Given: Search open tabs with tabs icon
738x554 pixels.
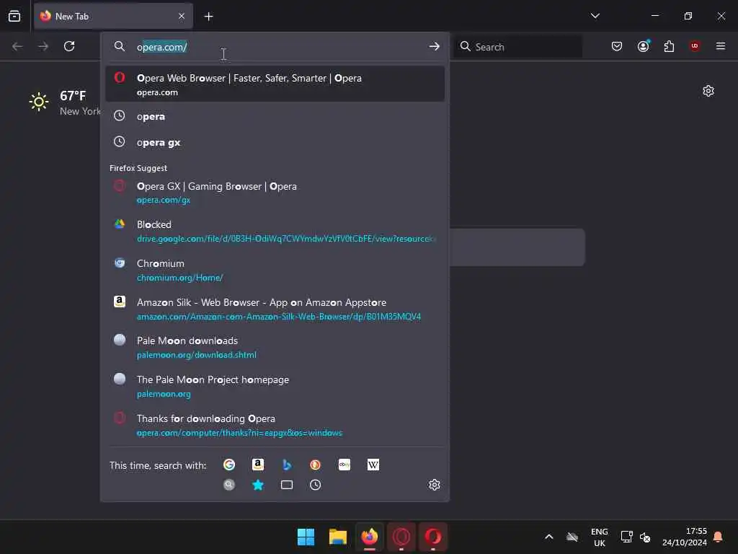Looking at the screenshot, I should coord(287,485).
